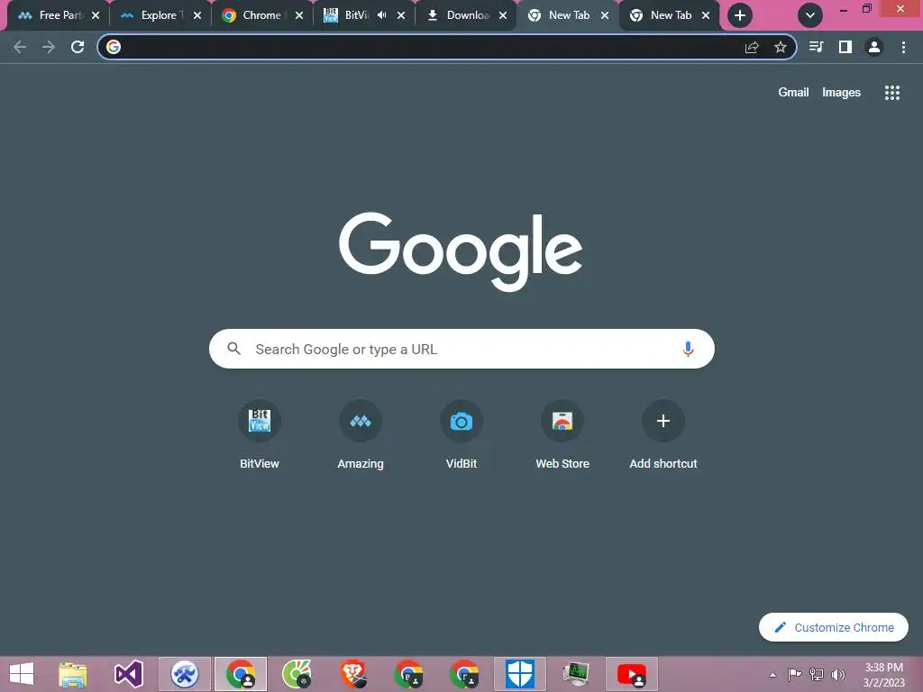Open the Chrome tab
The height and width of the screenshot is (692, 923).
pyautogui.click(x=261, y=15)
